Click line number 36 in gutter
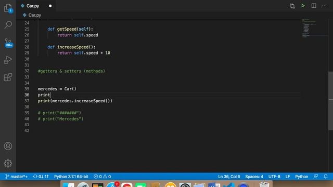Screen dimensions: 333x187 (x=27, y=95)
